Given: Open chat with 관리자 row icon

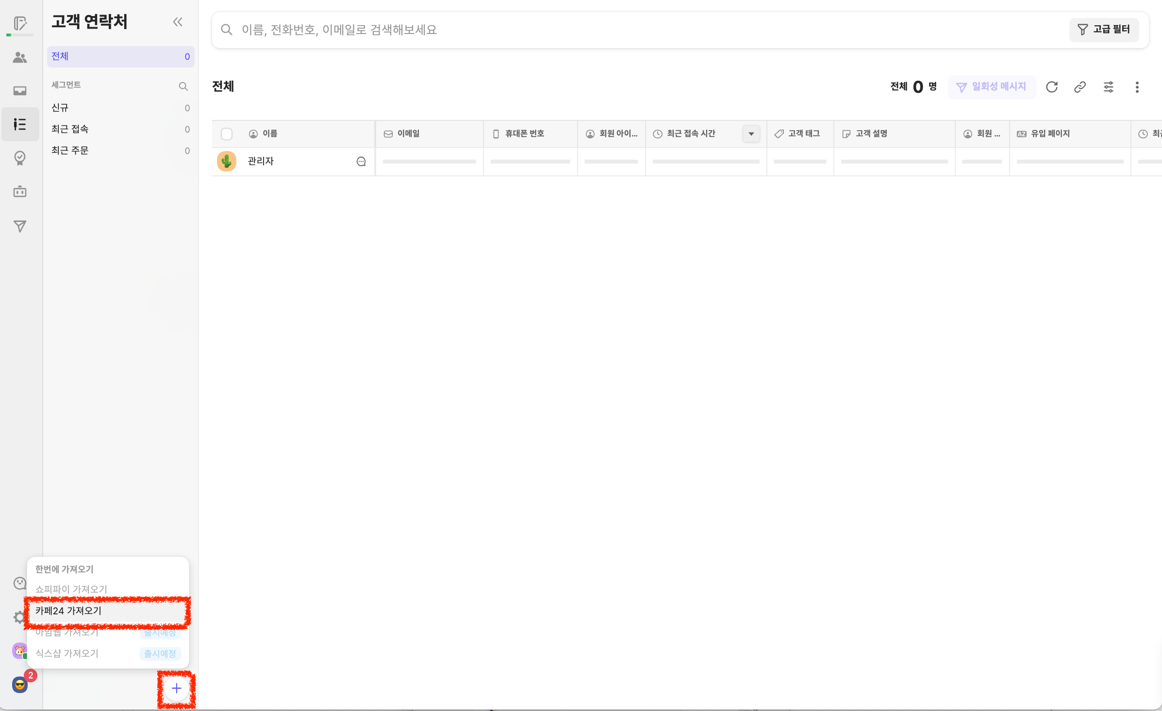Looking at the screenshot, I should [x=361, y=162].
